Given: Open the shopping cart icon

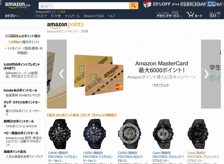Looking at the screenshot, I should point(190,14).
